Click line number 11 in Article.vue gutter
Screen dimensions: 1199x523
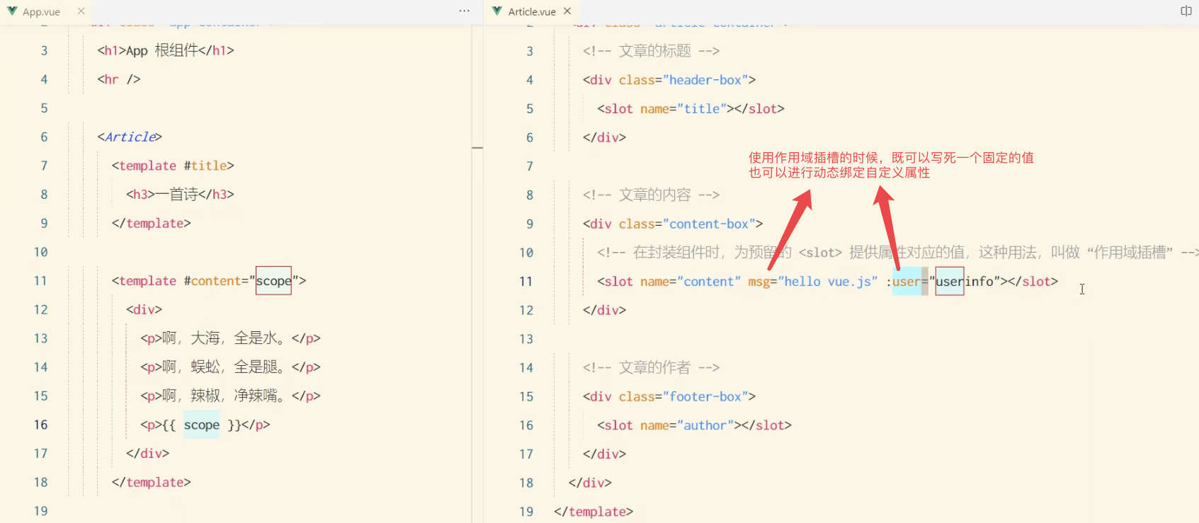[x=525, y=282]
